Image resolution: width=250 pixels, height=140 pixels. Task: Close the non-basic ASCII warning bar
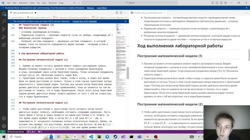click(125, 21)
